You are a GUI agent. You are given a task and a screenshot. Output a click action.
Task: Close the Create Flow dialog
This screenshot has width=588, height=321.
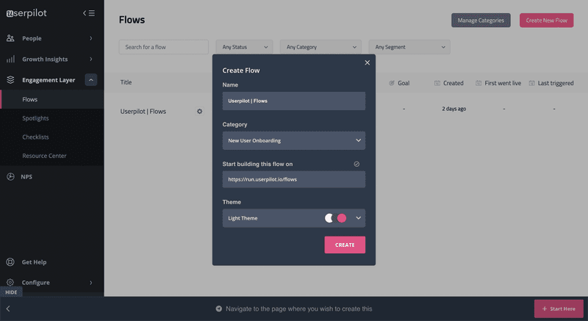(x=367, y=63)
